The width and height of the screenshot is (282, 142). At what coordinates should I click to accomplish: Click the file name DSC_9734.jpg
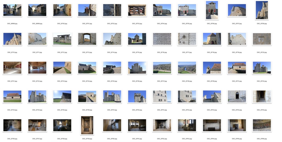[x=37, y=110]
